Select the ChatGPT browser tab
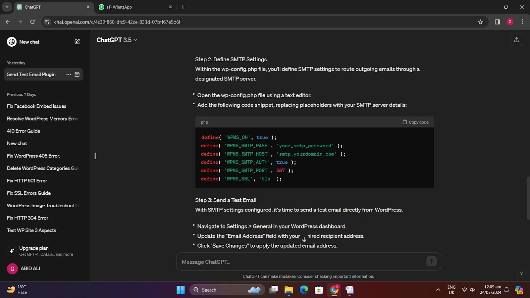The height and width of the screenshot is (298, 530). [53, 7]
